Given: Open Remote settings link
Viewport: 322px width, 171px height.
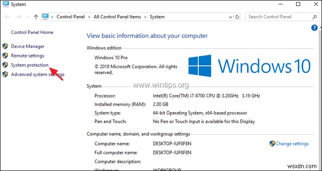Looking at the screenshot, I should click(27, 56).
